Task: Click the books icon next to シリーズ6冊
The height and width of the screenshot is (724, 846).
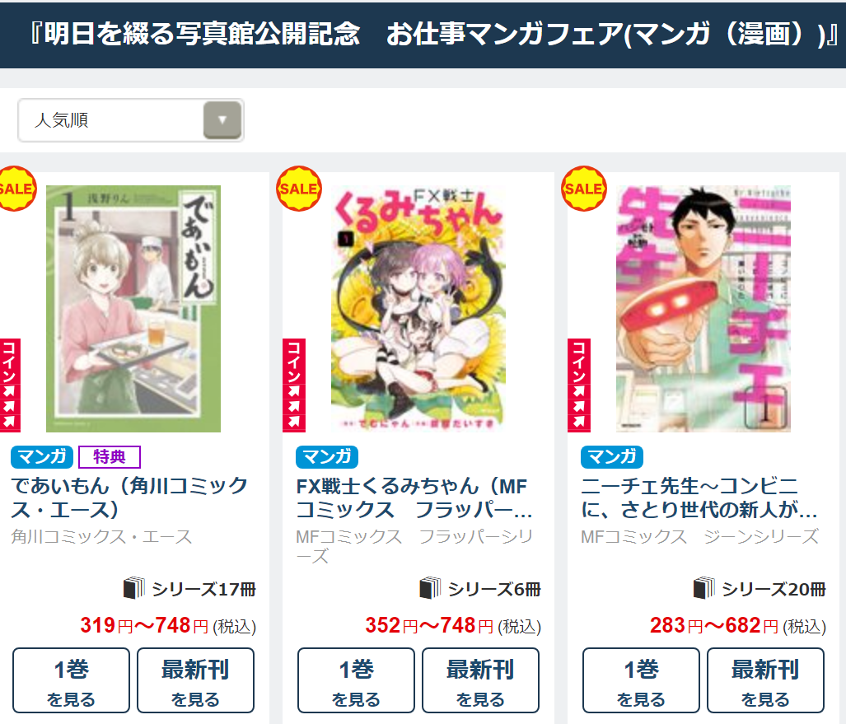Action: click(x=430, y=588)
